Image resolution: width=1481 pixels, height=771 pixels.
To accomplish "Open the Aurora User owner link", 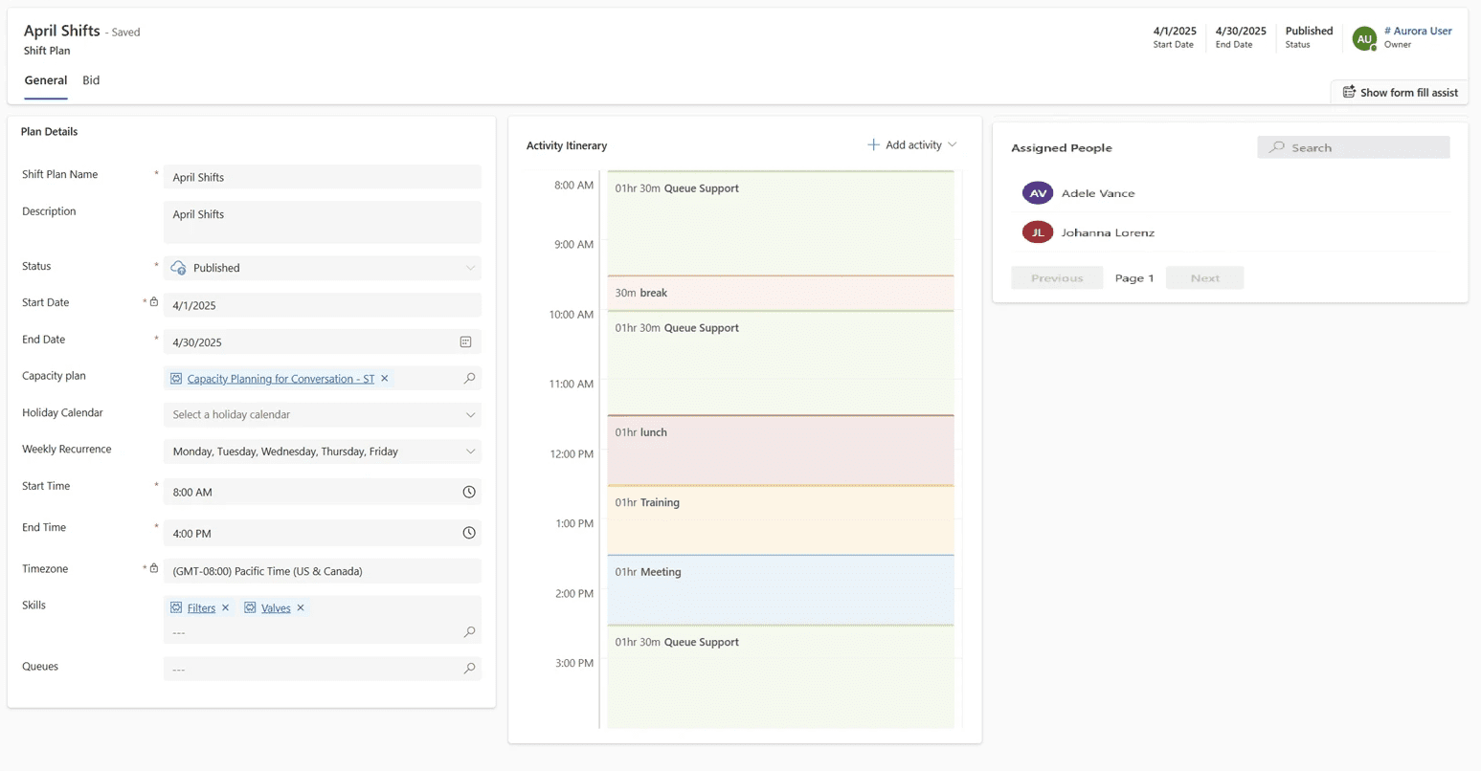I will tap(1418, 31).
